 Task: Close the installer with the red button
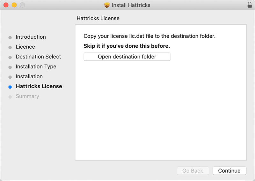(x=6, y=5)
